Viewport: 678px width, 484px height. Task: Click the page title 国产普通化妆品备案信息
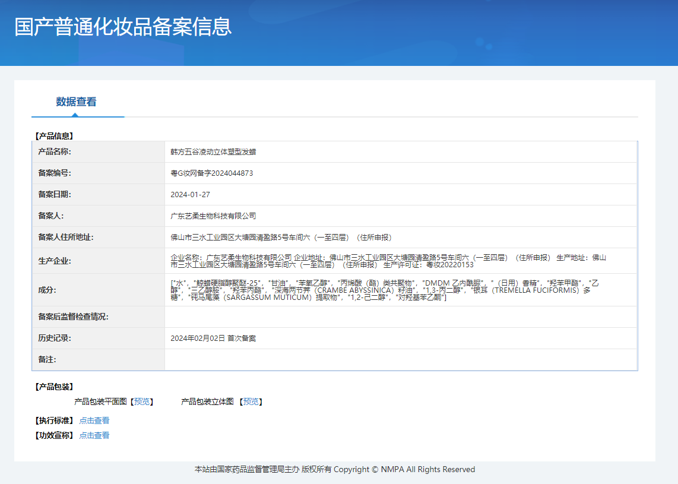tap(123, 27)
